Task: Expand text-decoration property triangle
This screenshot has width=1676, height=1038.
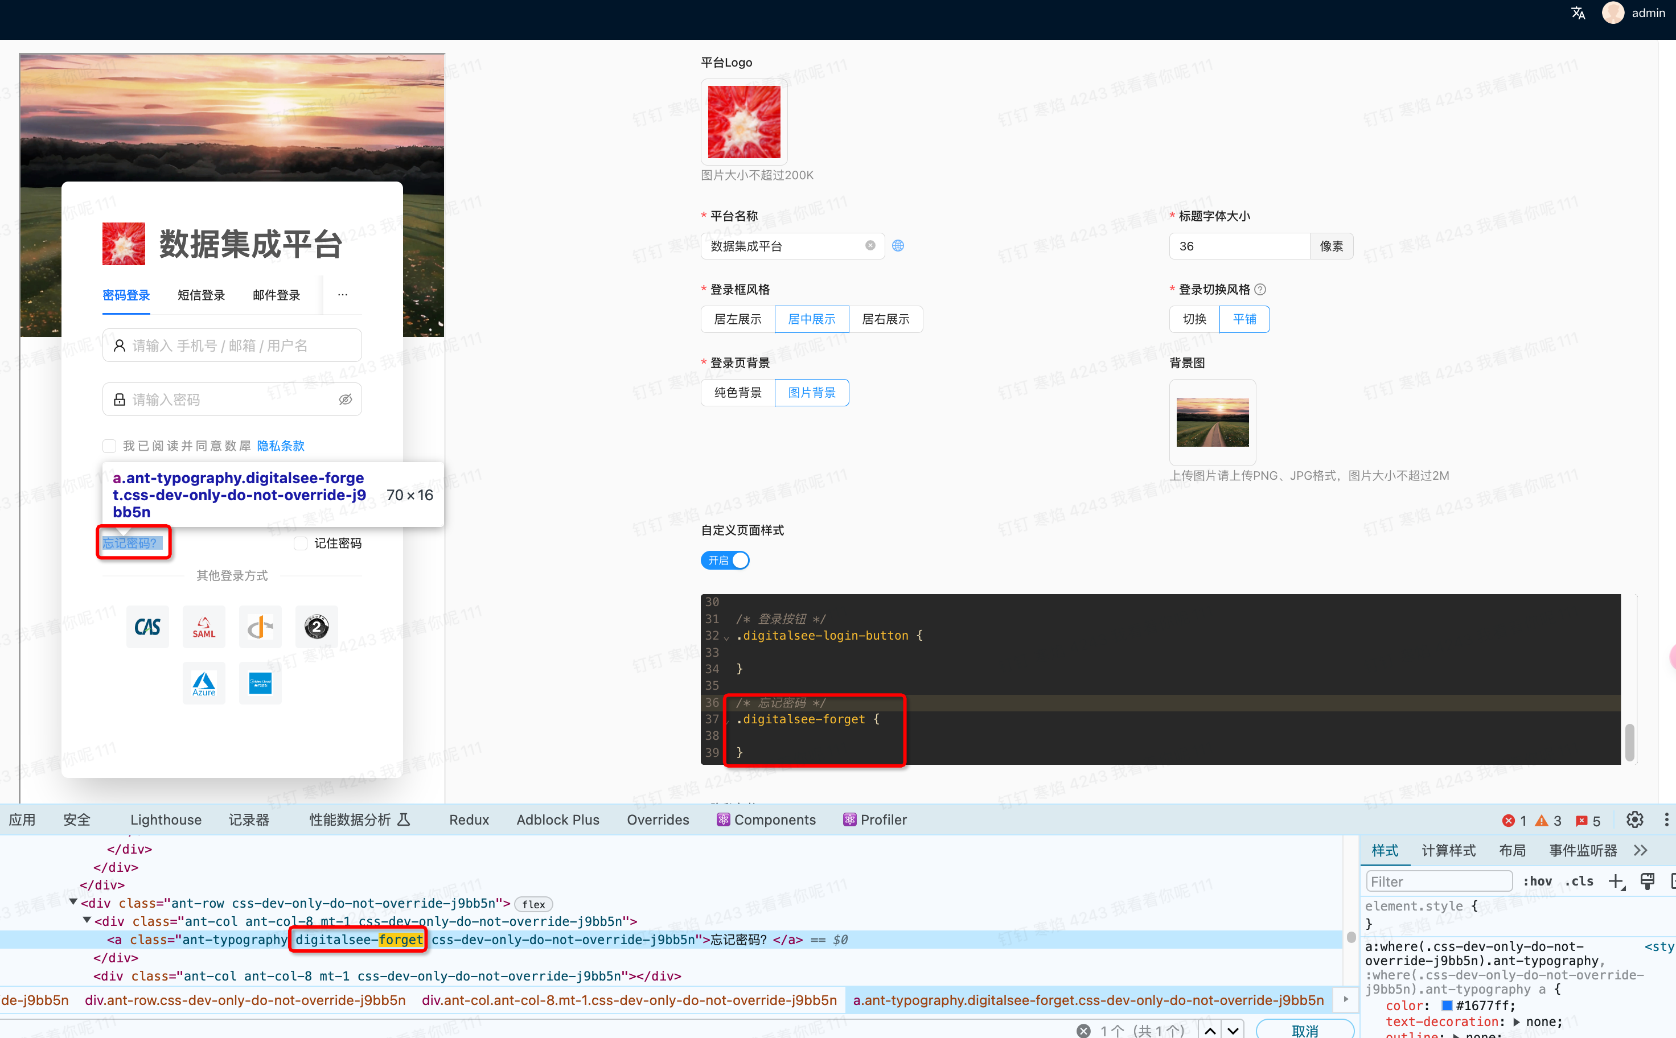Action: [1516, 1021]
